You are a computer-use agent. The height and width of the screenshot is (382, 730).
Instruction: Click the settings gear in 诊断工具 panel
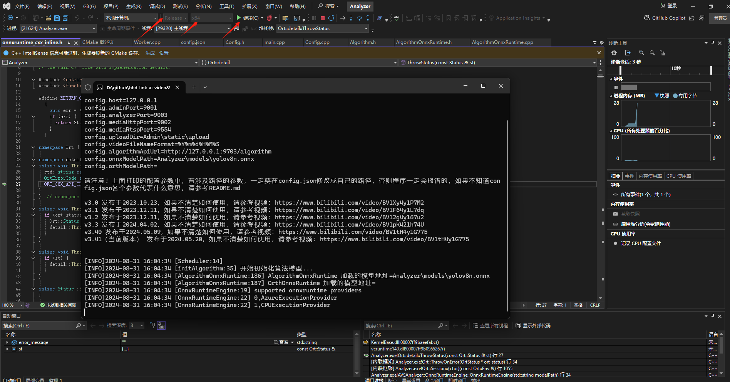click(614, 53)
